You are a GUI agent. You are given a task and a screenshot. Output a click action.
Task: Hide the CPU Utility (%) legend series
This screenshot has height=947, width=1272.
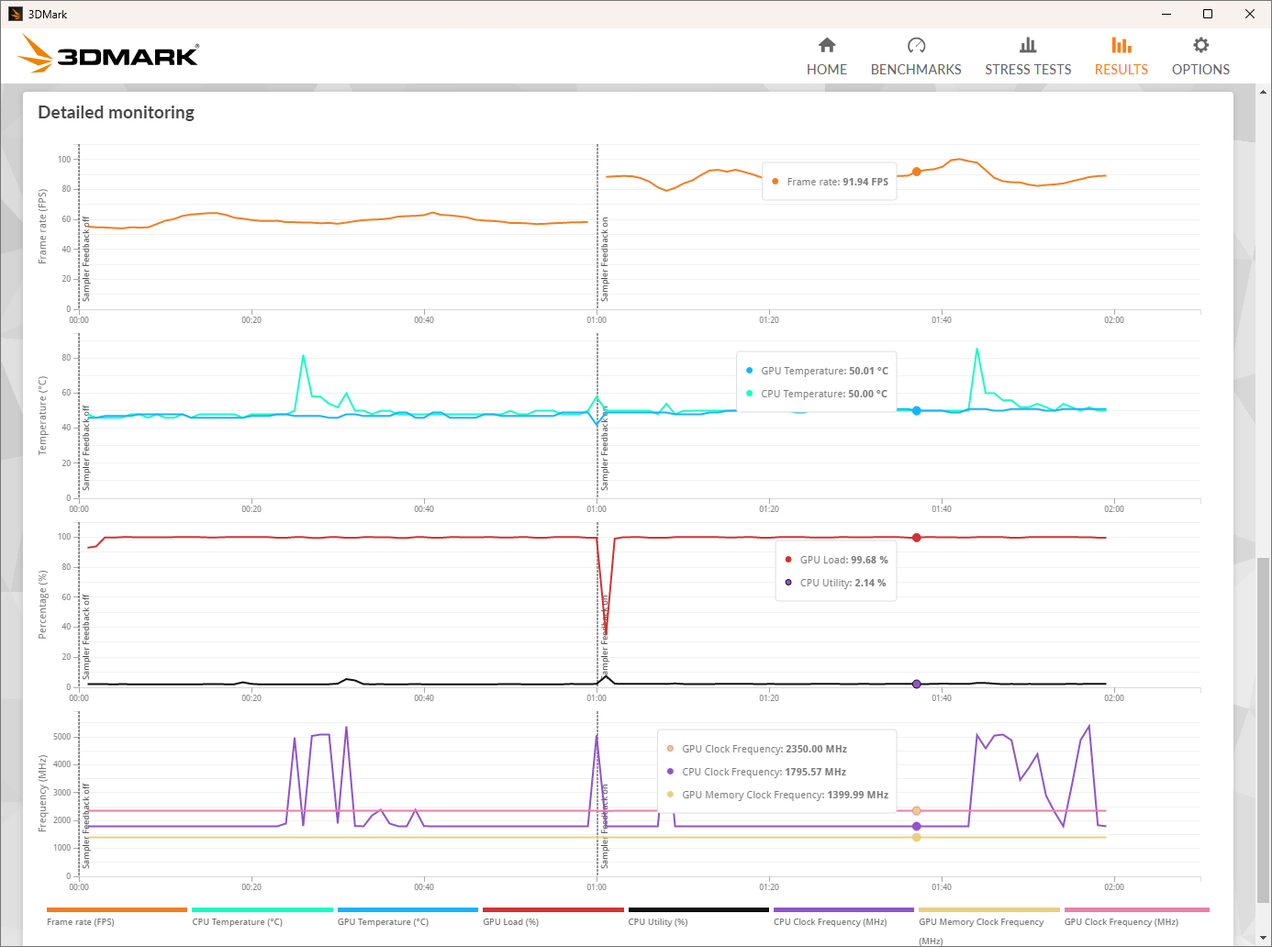point(657,921)
